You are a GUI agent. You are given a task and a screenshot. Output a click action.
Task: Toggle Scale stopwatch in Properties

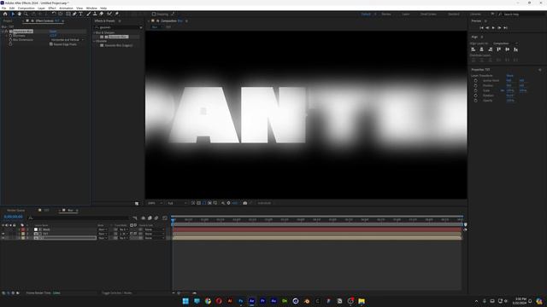point(475,90)
